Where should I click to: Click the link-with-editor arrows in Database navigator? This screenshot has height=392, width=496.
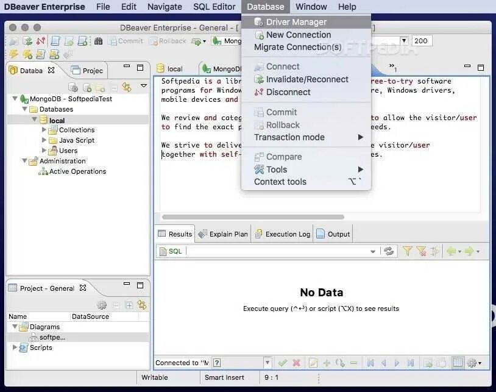pos(127,87)
